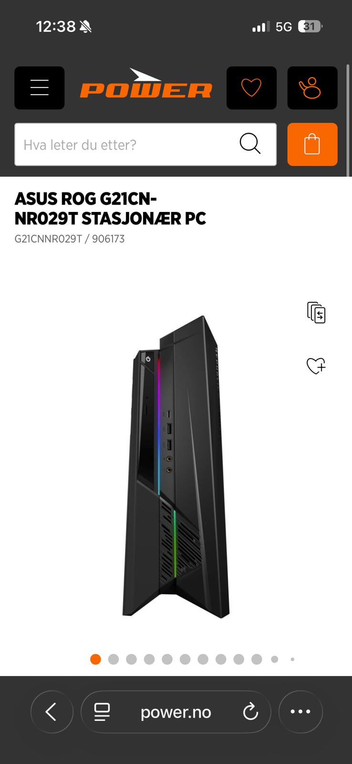Tap the ASUS ROG product image
The width and height of the screenshot is (352, 764).
click(176, 467)
